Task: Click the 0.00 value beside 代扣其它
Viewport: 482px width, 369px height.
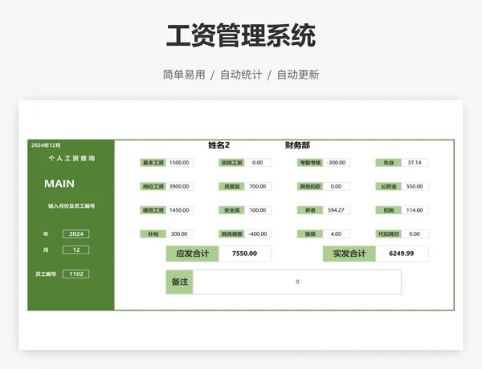Action: [x=415, y=234]
